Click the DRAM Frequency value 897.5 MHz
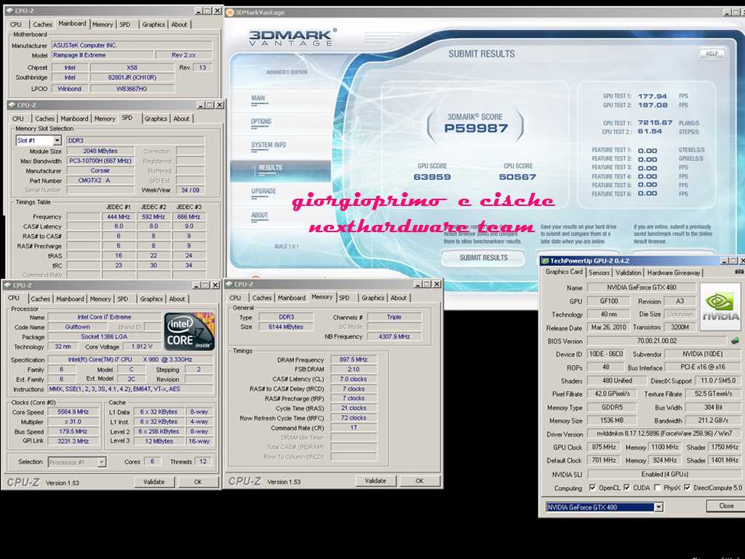This screenshot has width=745, height=559. (354, 360)
